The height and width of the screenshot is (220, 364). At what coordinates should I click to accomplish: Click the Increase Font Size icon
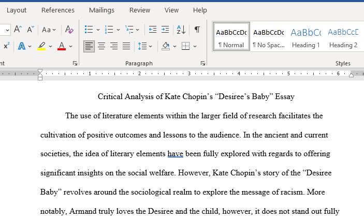(x=18, y=30)
